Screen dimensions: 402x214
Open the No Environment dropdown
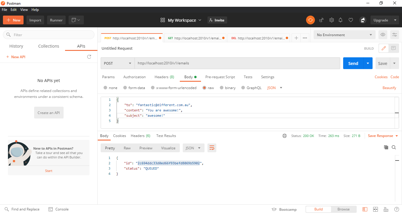tap(344, 35)
